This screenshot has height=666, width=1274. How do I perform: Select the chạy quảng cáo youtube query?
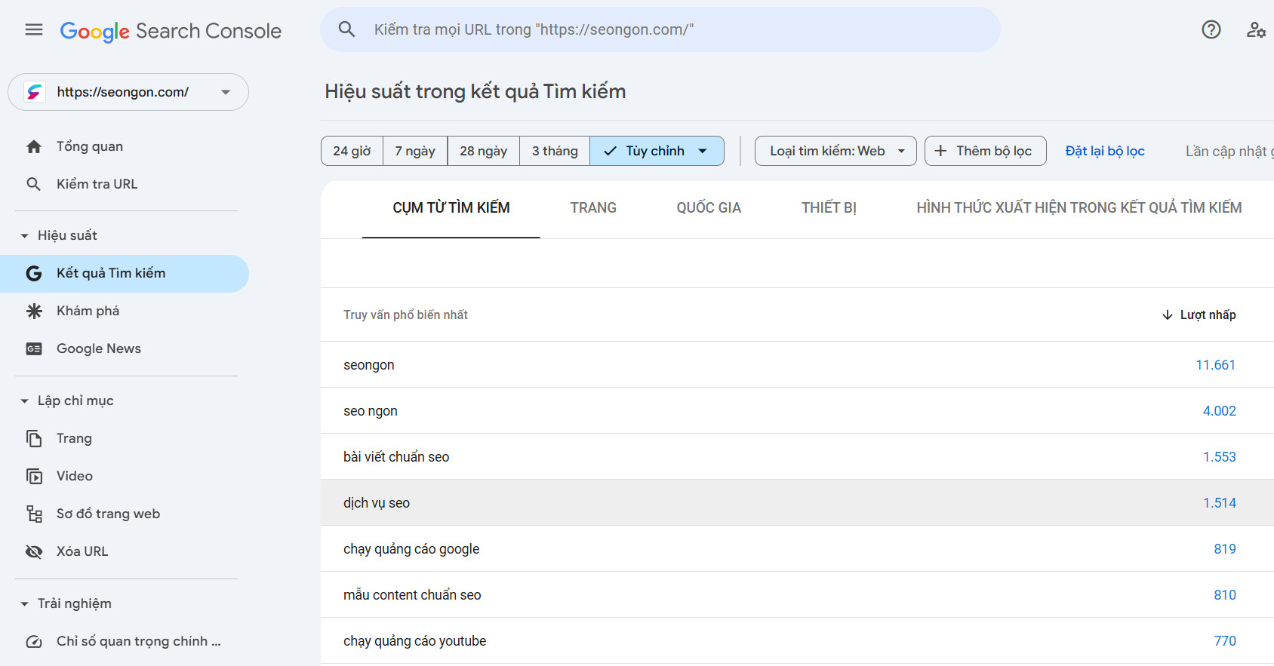coord(797,640)
